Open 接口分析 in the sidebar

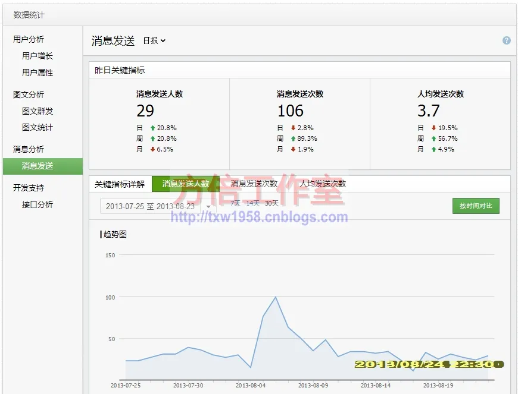[38, 204]
